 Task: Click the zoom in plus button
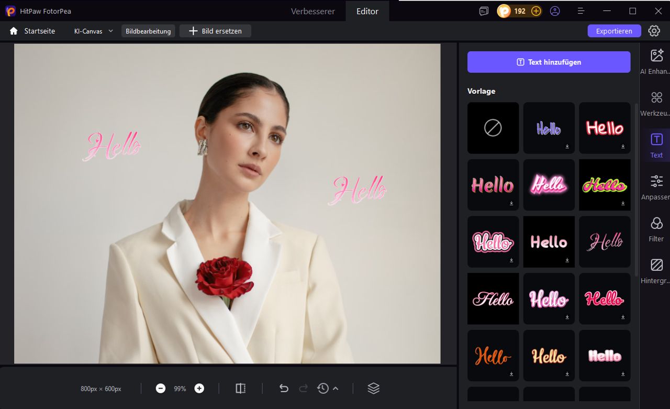pos(199,389)
